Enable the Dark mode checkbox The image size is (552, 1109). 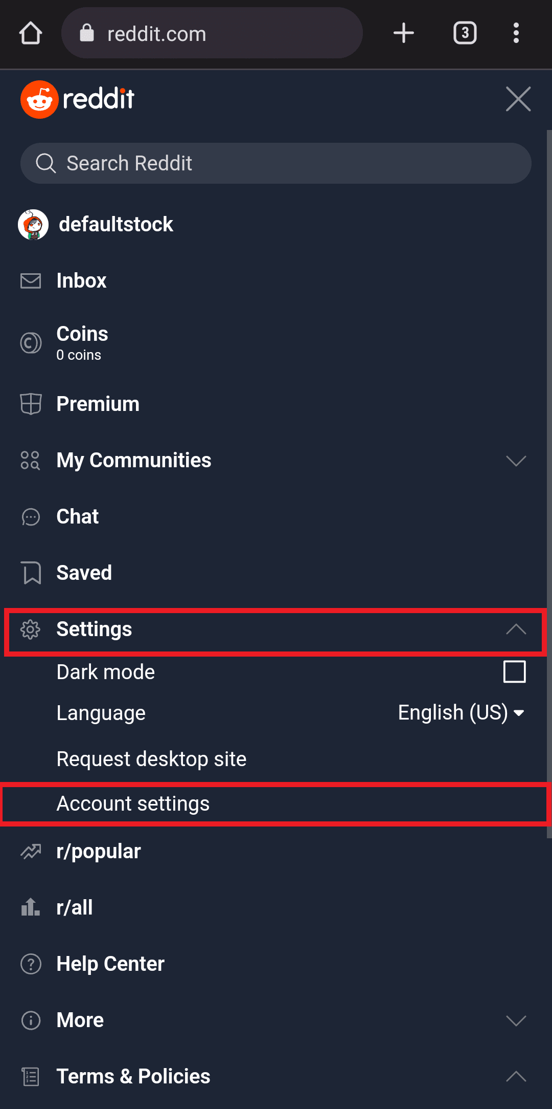point(514,671)
